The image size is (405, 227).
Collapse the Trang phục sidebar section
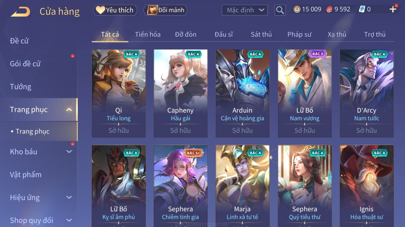[x=69, y=109]
